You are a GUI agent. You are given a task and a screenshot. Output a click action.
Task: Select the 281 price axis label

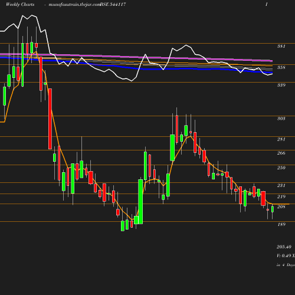281,139
